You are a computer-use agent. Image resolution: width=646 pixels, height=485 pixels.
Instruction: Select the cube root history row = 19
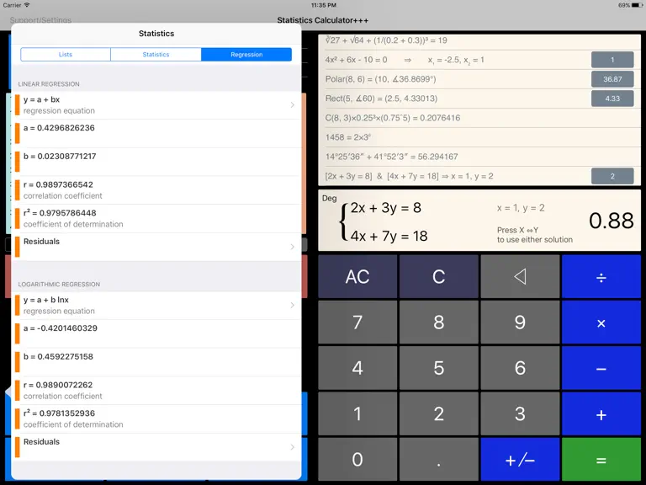point(479,40)
